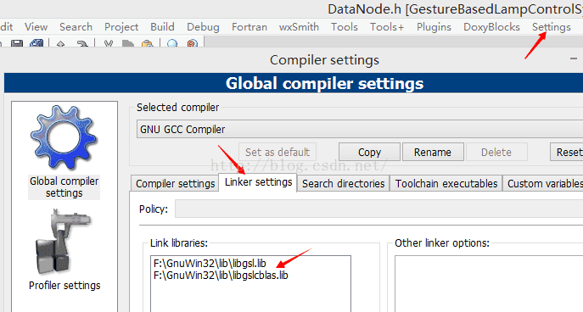Click the Rename compiler button
Image resolution: width=583 pixels, height=312 pixels.
433,152
